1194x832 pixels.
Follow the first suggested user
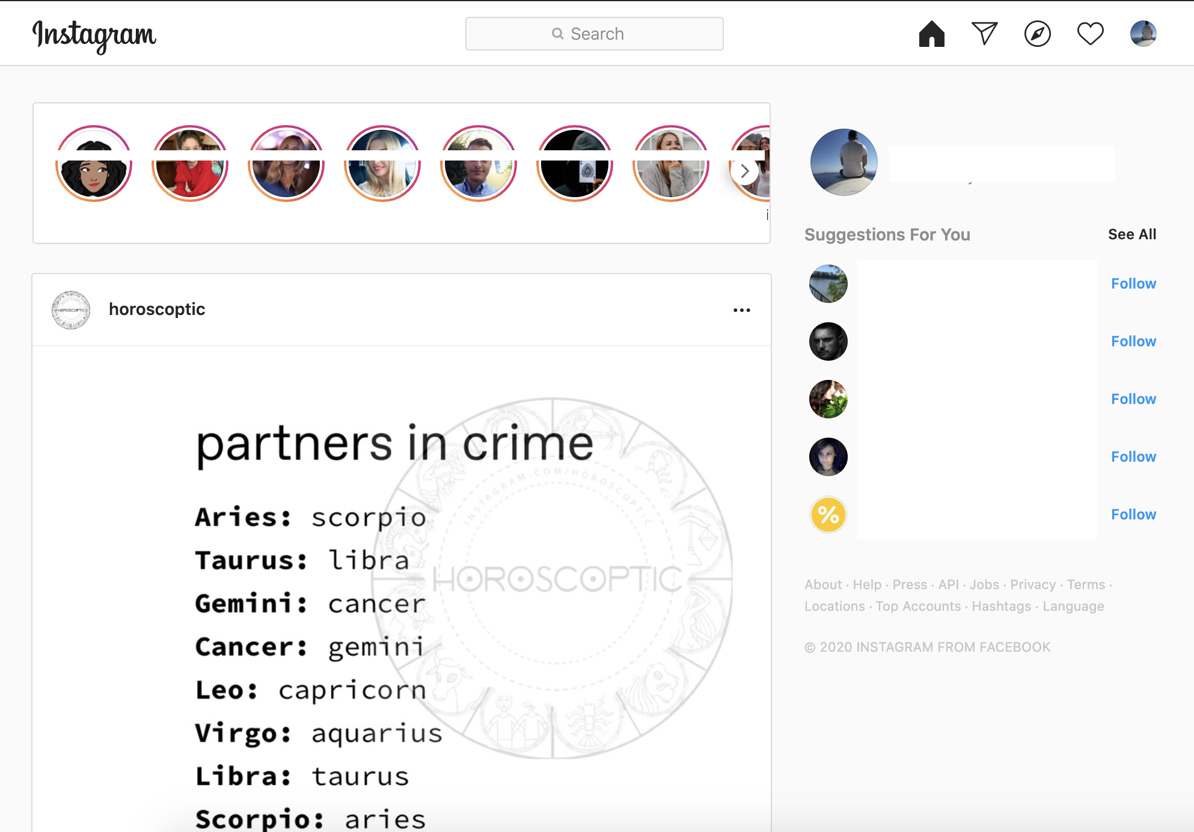1133,282
